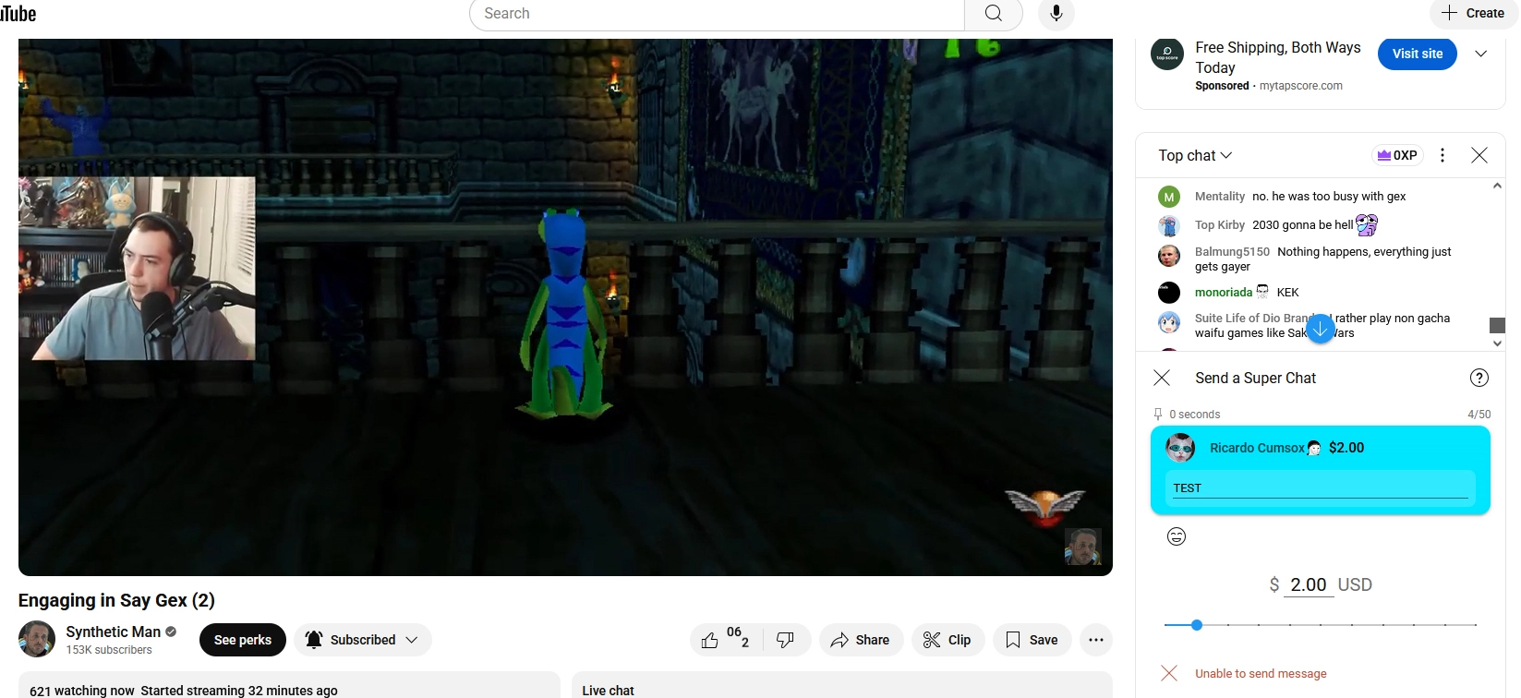Screen dimensions: 1521x698
Task: Click the $2.00 amount in Super Chat preview
Action: point(1346,448)
